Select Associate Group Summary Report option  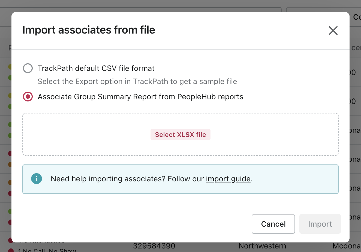click(x=28, y=97)
